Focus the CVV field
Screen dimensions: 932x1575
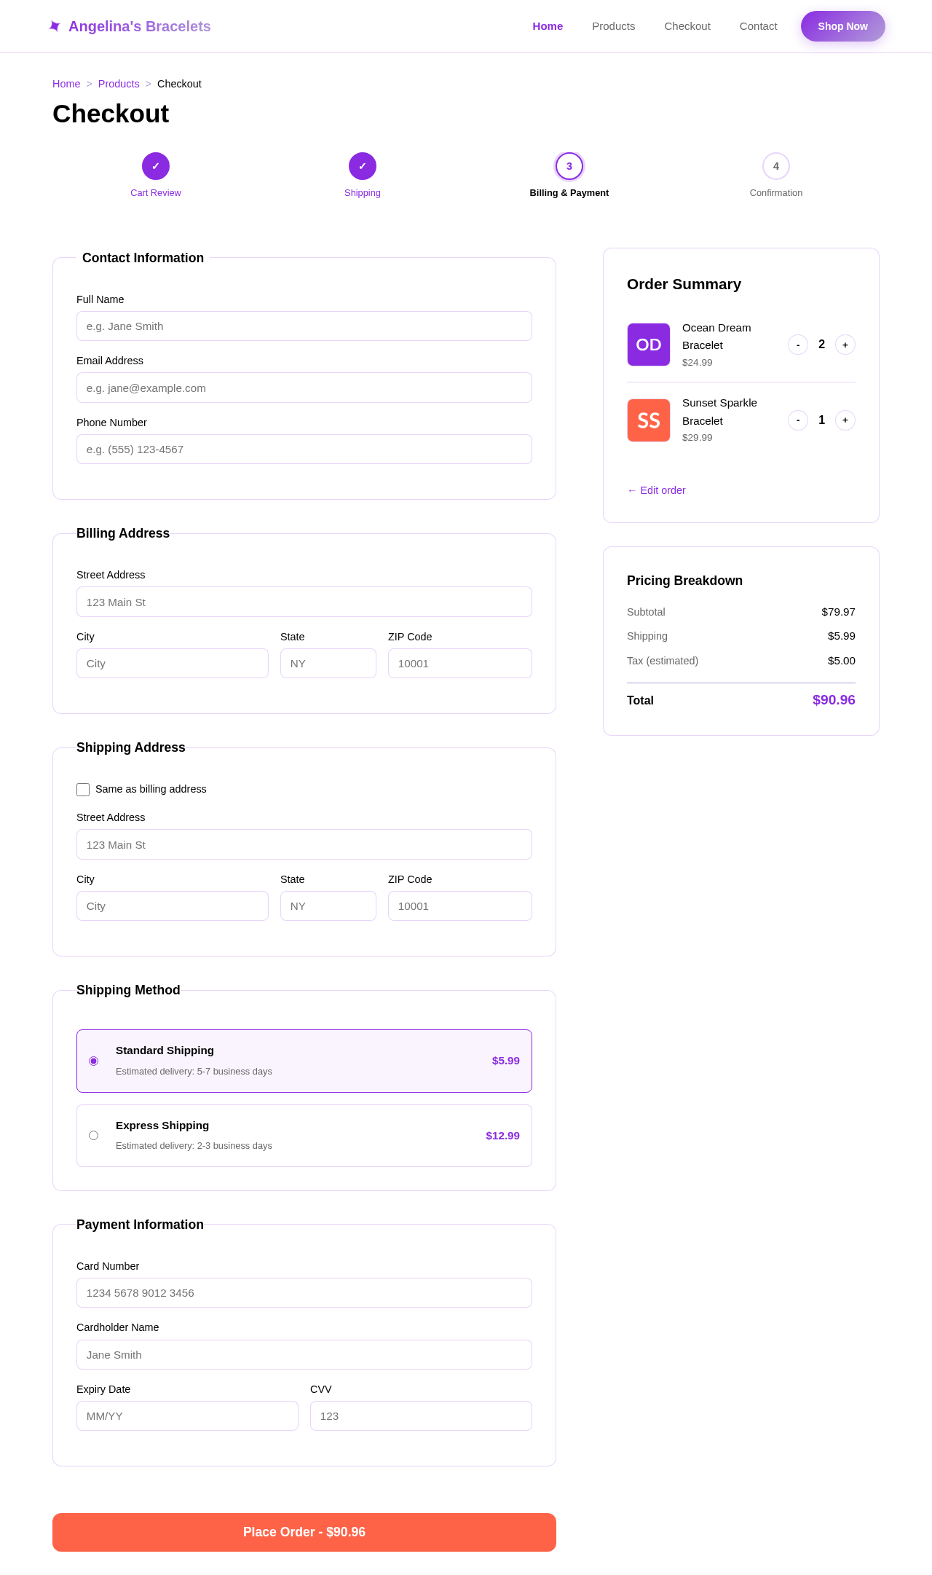(x=421, y=1416)
